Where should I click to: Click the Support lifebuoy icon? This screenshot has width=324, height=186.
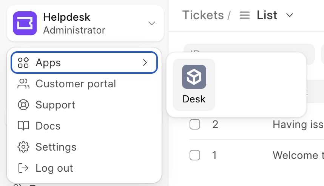coord(23,105)
